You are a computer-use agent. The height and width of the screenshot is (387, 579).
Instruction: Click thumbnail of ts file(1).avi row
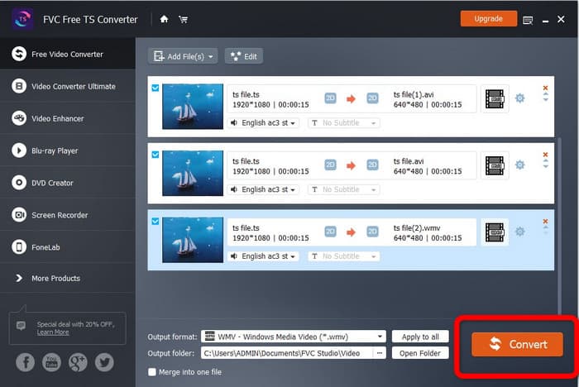click(193, 107)
